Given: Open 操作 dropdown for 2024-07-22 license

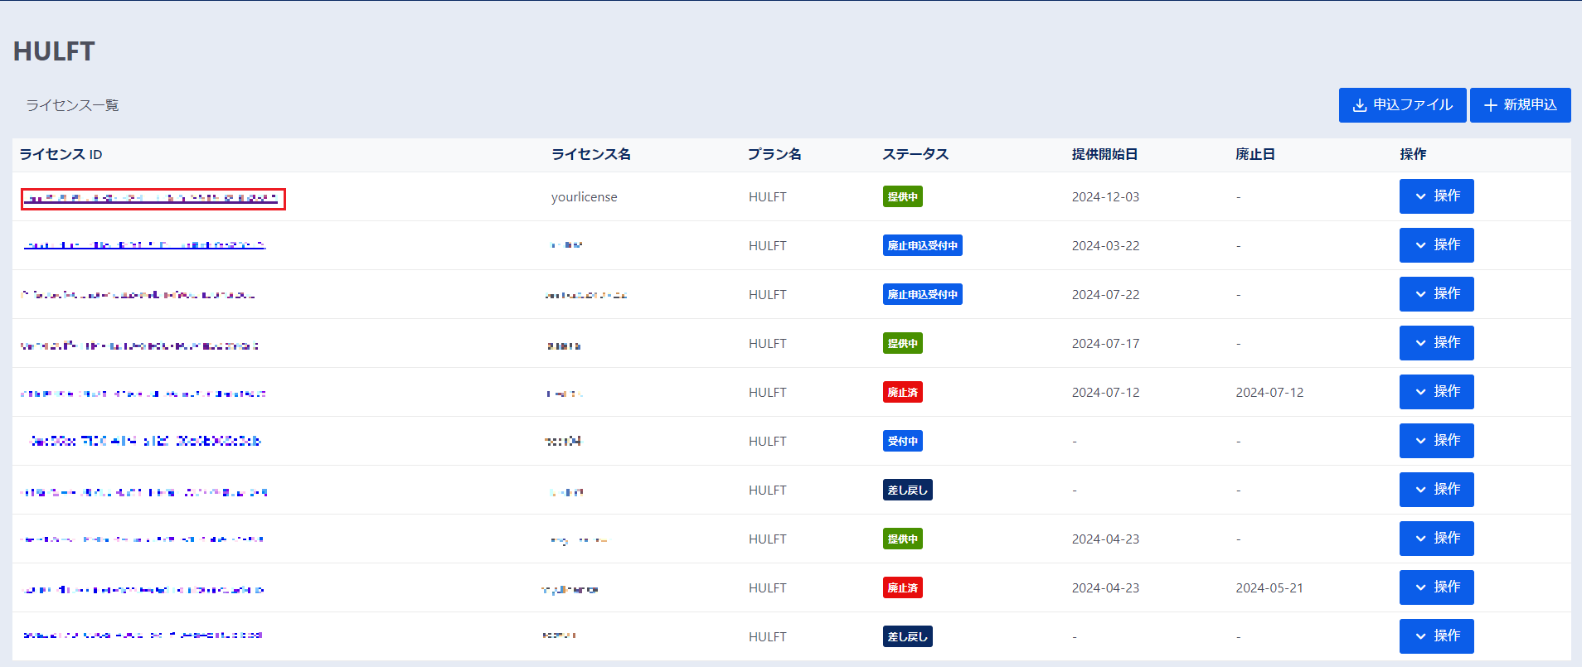Looking at the screenshot, I should [x=1436, y=294].
